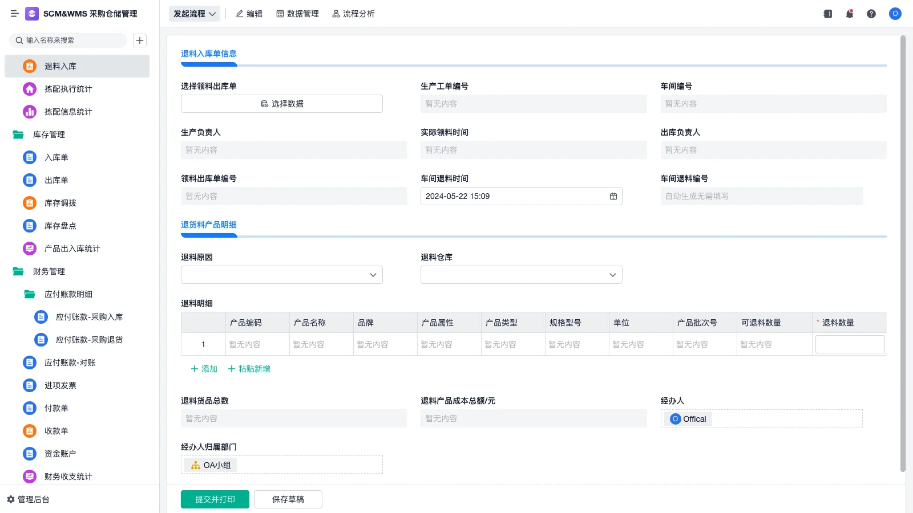Click the 应付账款-对账 form icon
Screen dimensions: 913x513
[30, 363]
